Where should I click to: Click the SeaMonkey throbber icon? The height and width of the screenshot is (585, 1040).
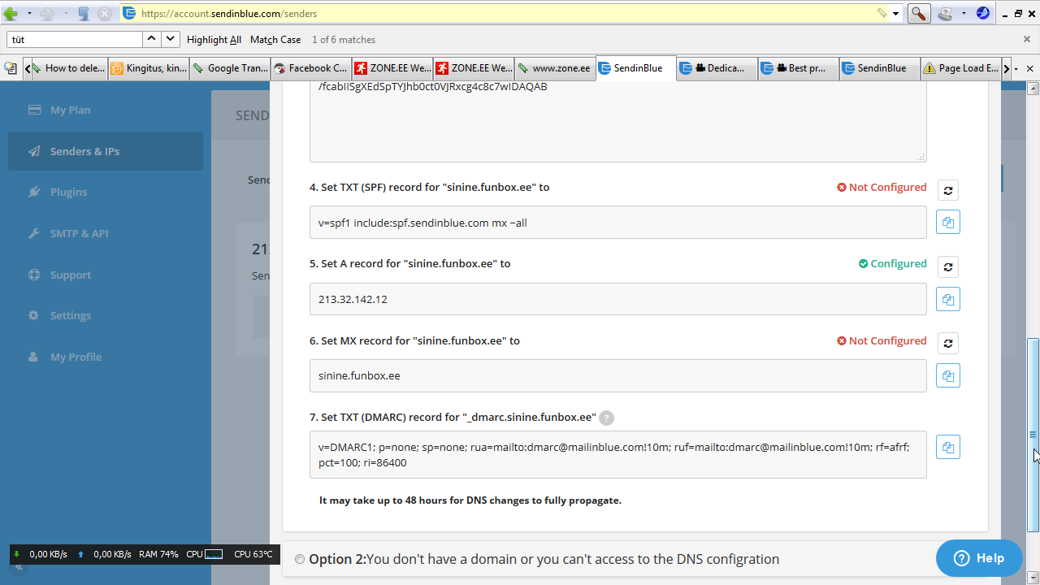(983, 13)
